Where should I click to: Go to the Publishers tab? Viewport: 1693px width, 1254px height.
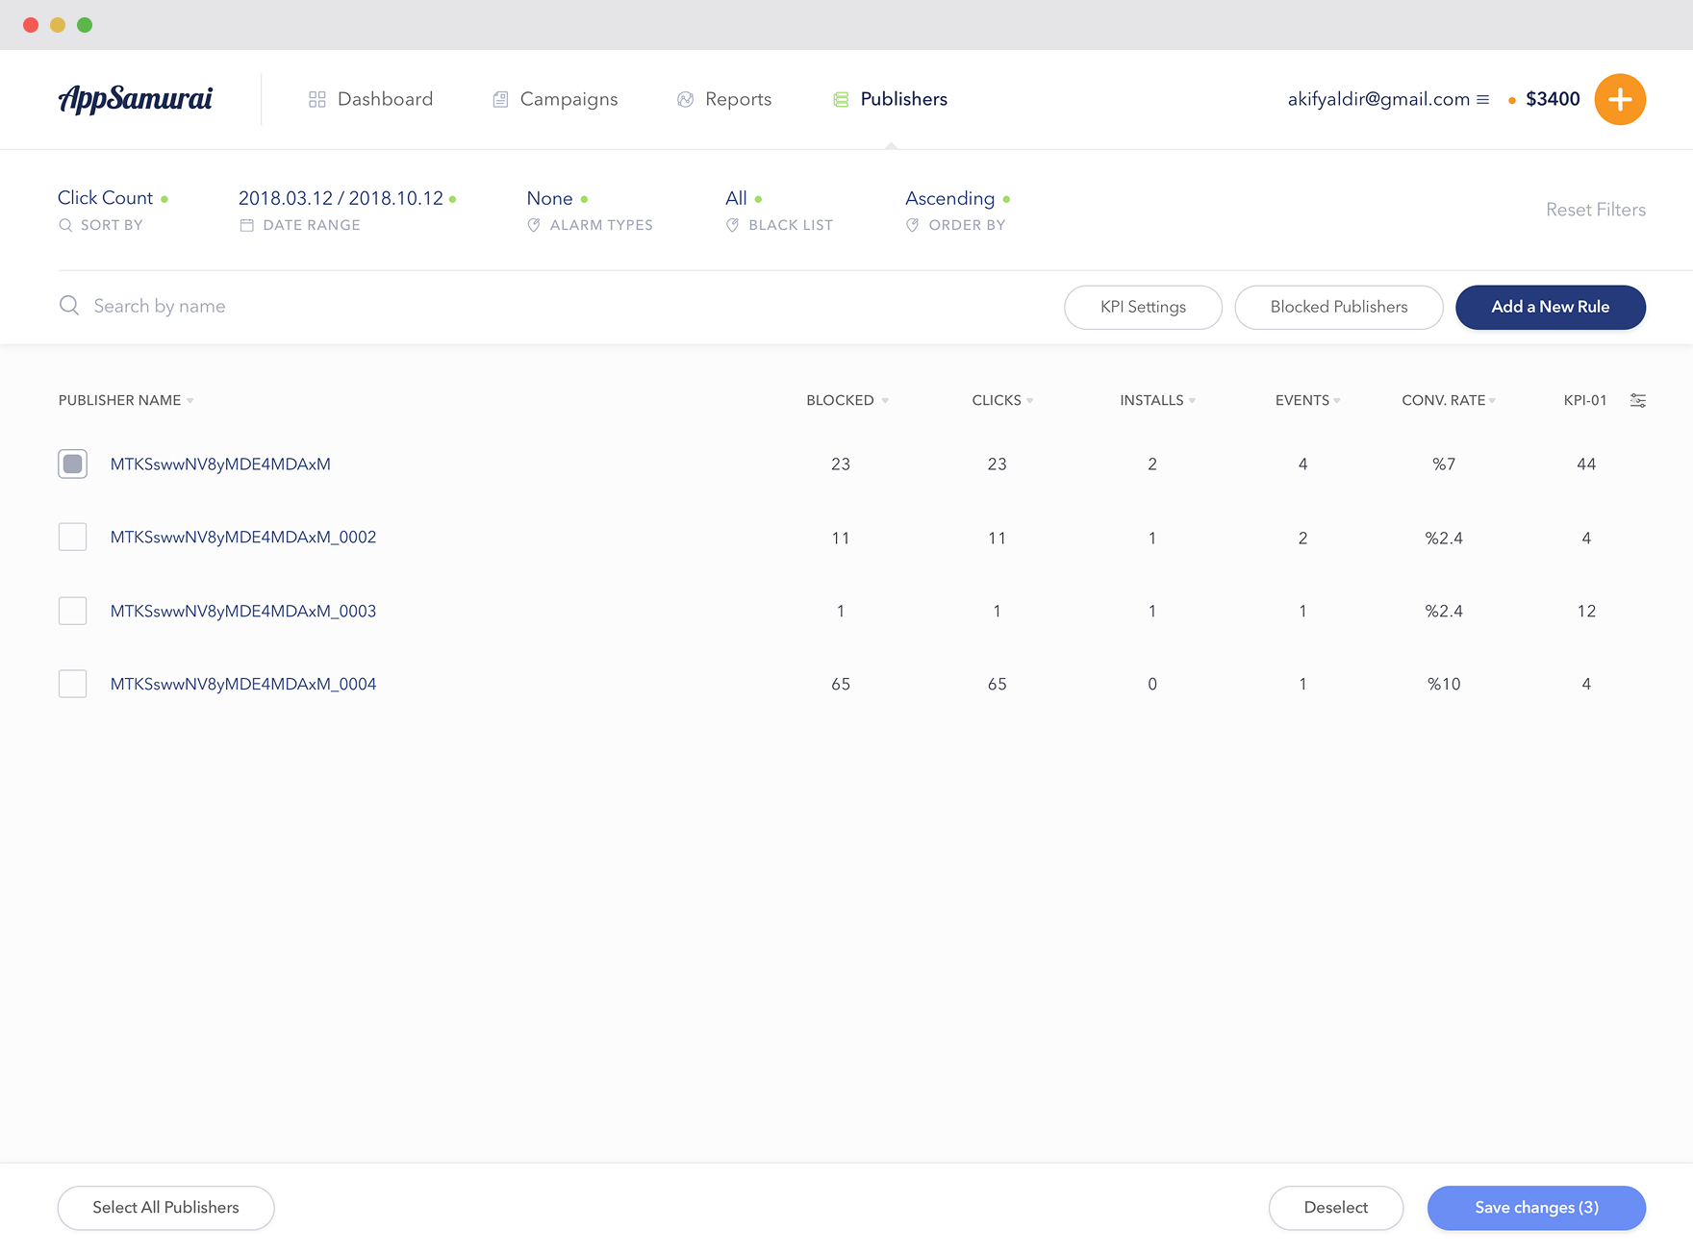click(x=890, y=99)
